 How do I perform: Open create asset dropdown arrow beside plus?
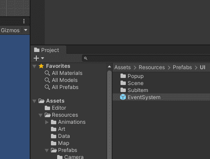[43, 58]
